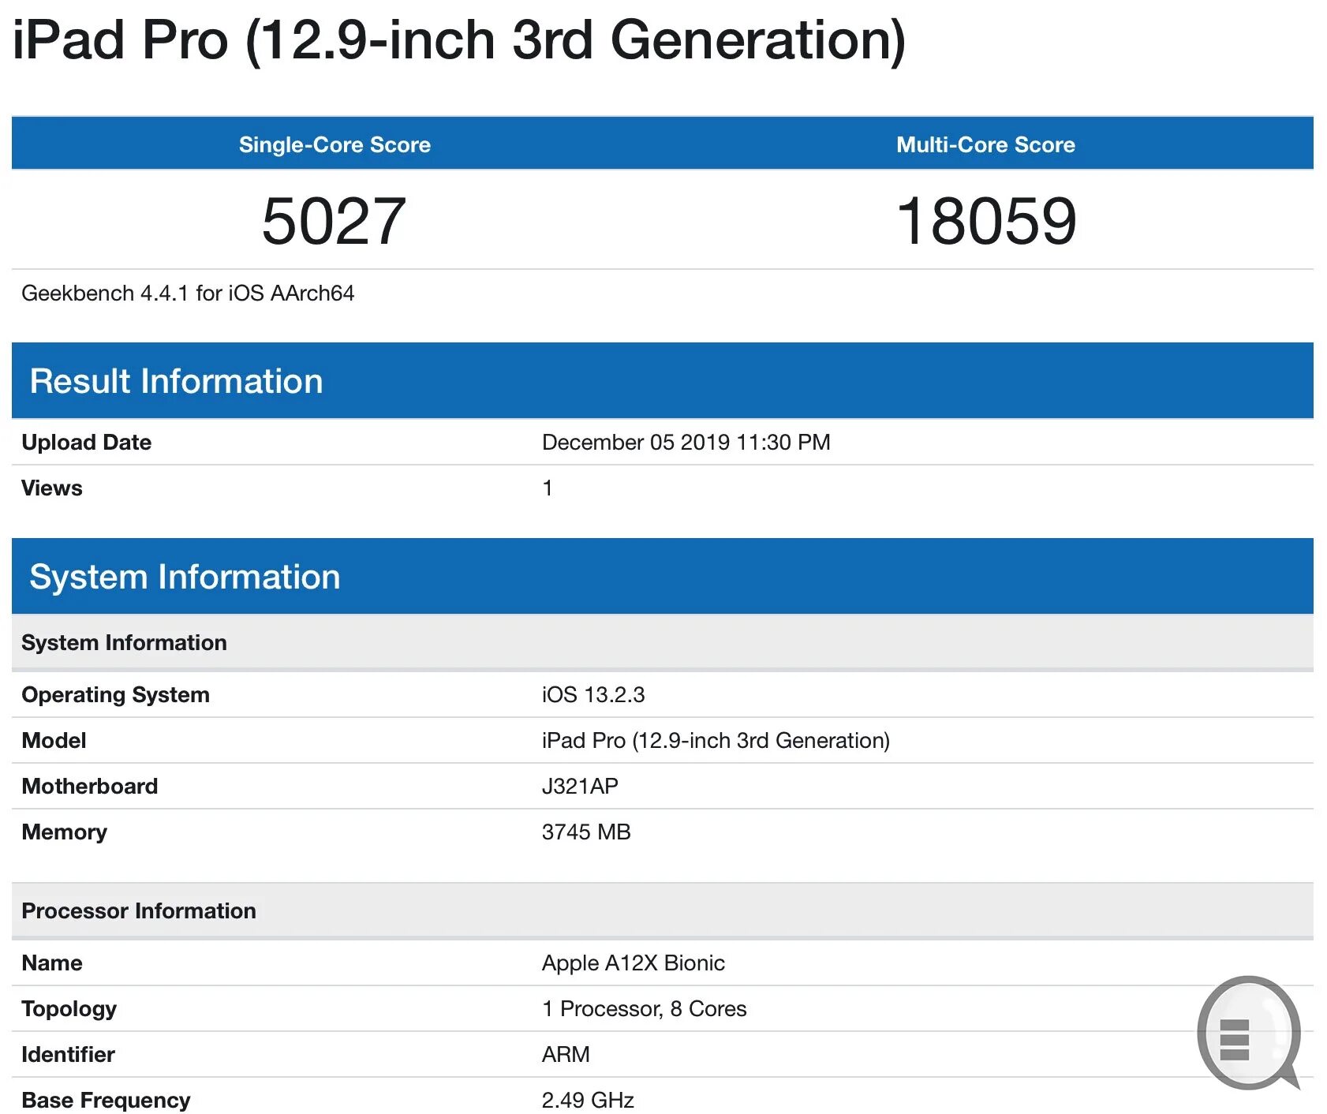
Task: Click the Result Information section banner
Action: pyautogui.click(x=663, y=380)
